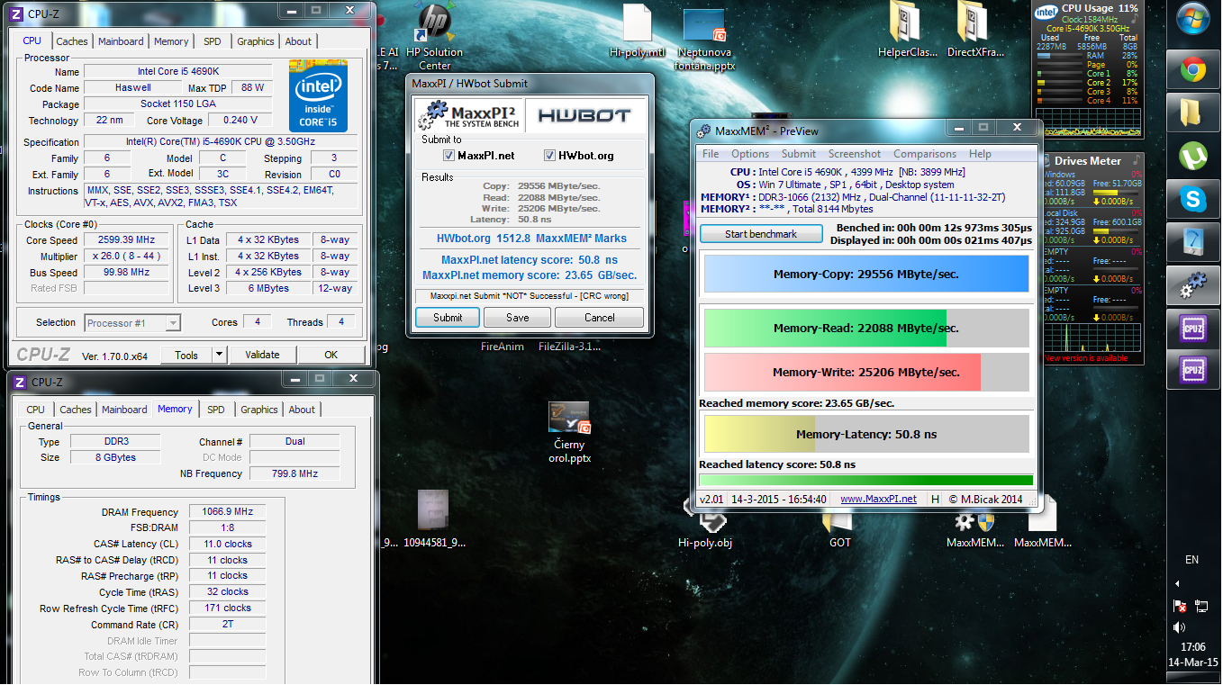
Task: Open uTorrent from the taskbar
Action: (1193, 156)
